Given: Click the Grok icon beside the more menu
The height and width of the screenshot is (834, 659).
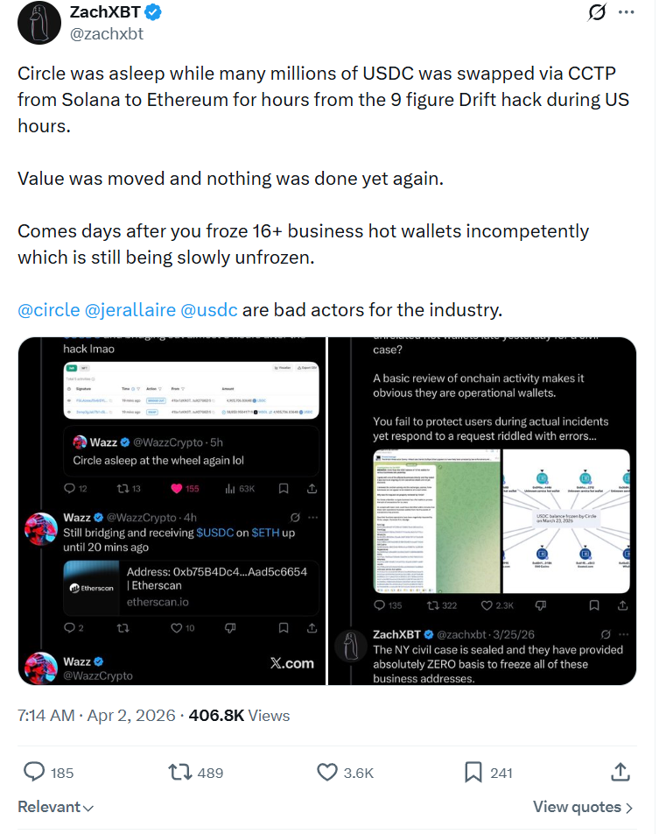Looking at the screenshot, I should [598, 13].
